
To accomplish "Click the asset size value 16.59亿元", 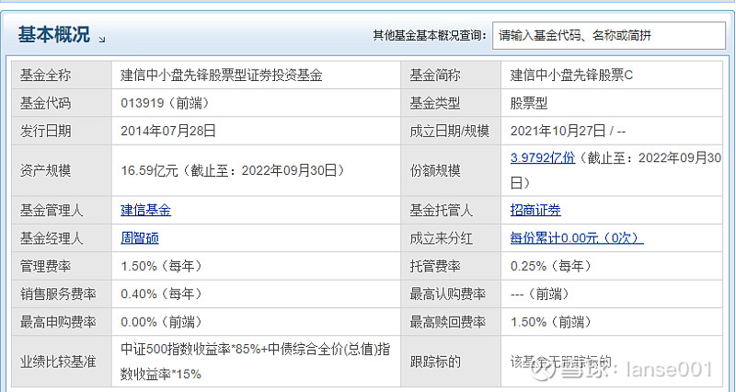I will click(x=149, y=170).
